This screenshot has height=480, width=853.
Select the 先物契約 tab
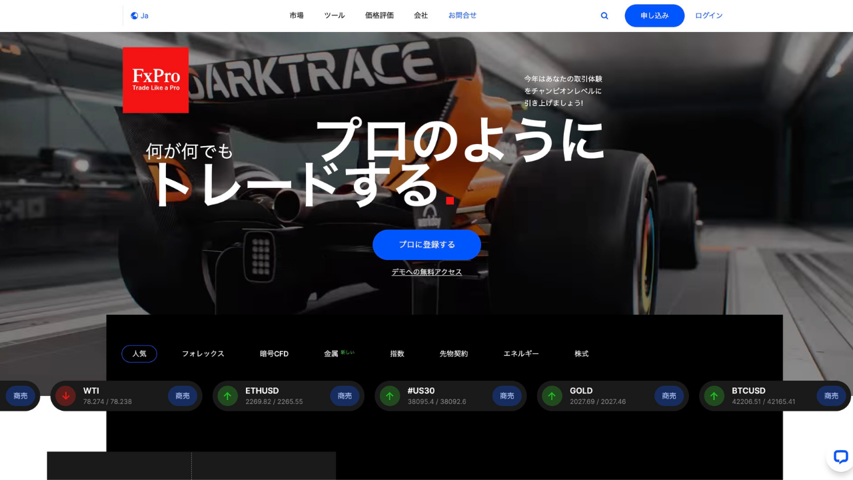tap(454, 354)
